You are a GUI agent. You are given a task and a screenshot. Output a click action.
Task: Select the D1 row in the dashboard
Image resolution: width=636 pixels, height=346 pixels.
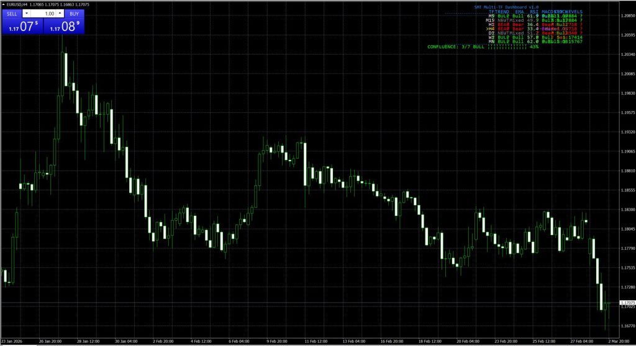535,33
